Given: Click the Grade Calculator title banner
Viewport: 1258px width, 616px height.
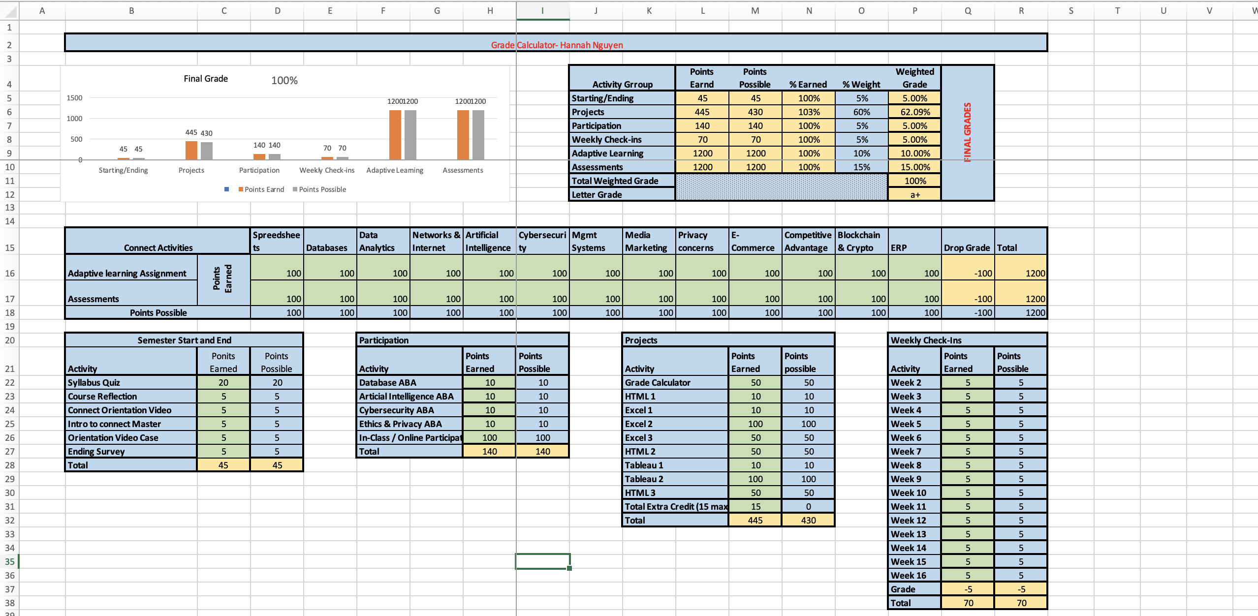Looking at the screenshot, I should (556, 45).
